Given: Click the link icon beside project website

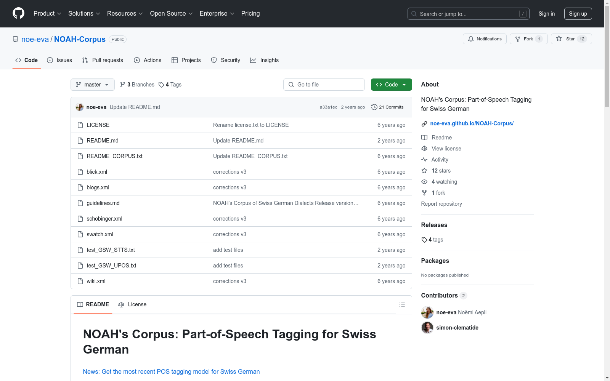Looking at the screenshot, I should (424, 123).
